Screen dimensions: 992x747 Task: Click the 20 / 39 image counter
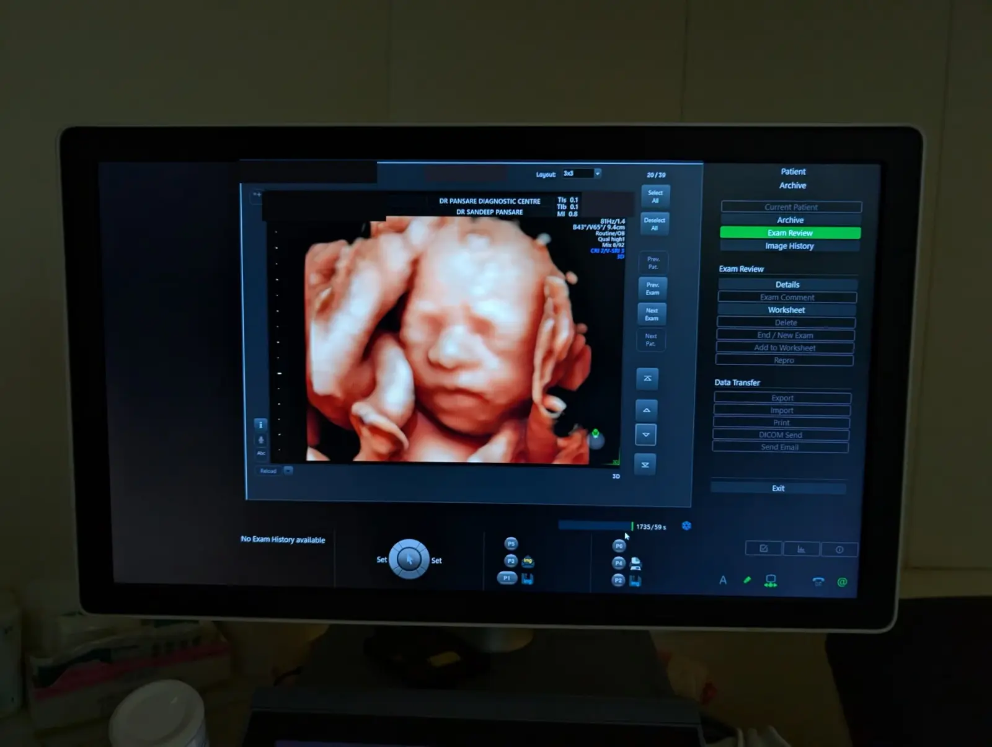656,175
